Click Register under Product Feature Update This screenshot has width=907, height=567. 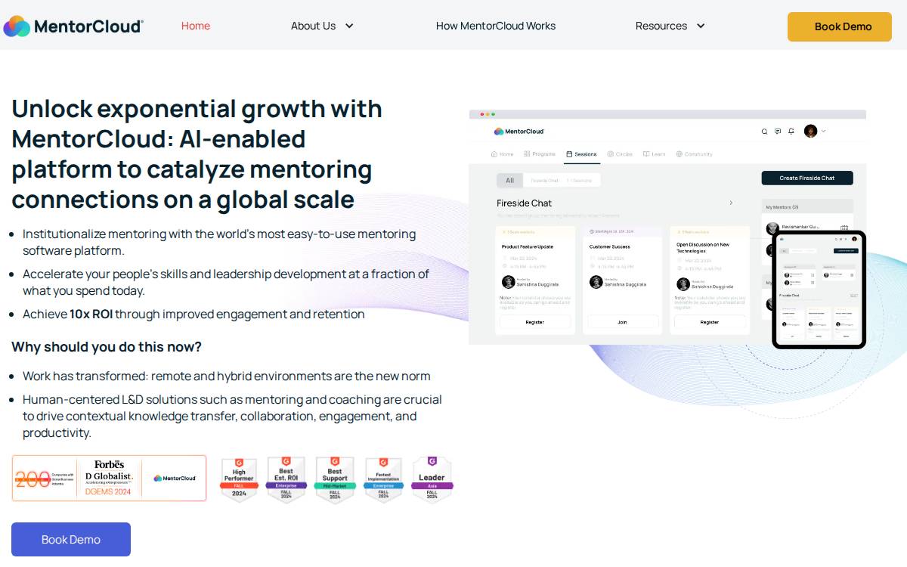pos(535,322)
